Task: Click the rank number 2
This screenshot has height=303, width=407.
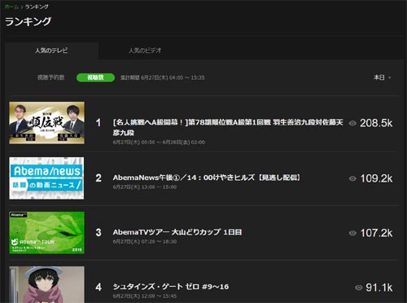Action: [x=98, y=178]
